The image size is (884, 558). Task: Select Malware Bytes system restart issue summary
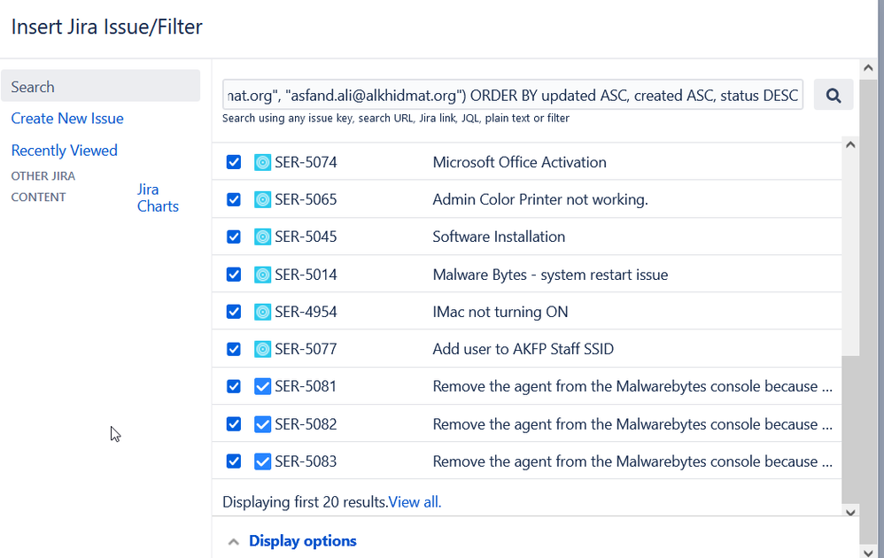click(x=550, y=275)
